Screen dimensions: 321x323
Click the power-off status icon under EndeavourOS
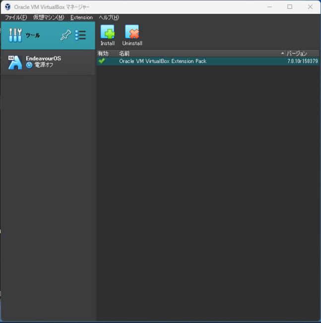click(x=29, y=65)
